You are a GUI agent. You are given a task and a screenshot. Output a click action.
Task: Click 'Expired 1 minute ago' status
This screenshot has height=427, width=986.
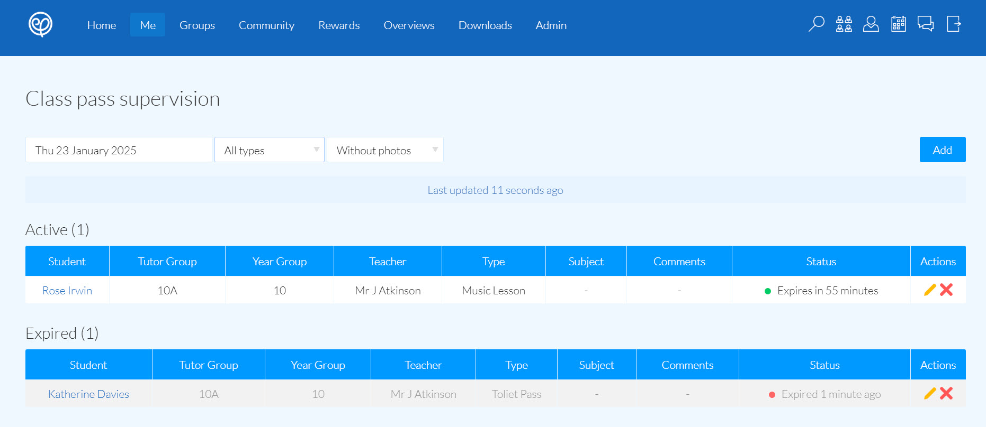click(x=831, y=394)
